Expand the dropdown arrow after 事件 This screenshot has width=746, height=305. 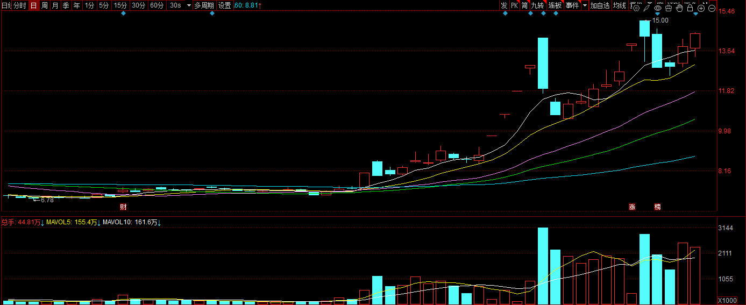[585, 5]
